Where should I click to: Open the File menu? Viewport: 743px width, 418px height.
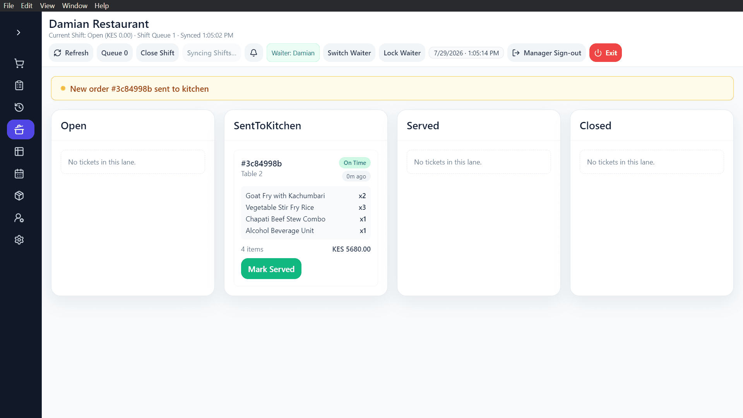(x=9, y=6)
